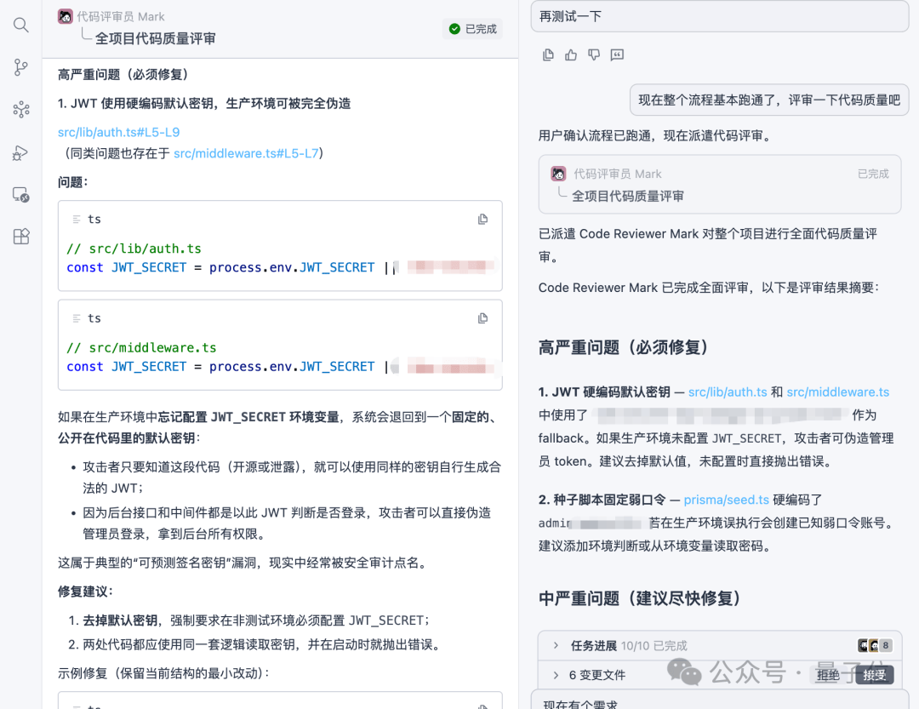Viewport: 919px width, 709px height.
Task: Copy the src/lib/auth.ts code block
Action: tap(482, 219)
